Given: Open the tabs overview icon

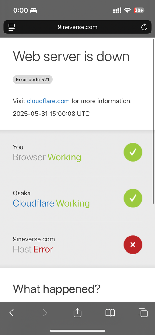Looking at the screenshot, I should (x=143, y=313).
